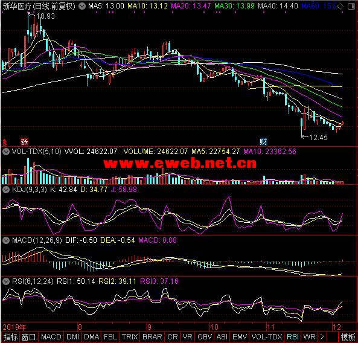358x343 pixels.
Task: Switch indicator to VOL-TDX in bottom bar
Action: [267, 337]
